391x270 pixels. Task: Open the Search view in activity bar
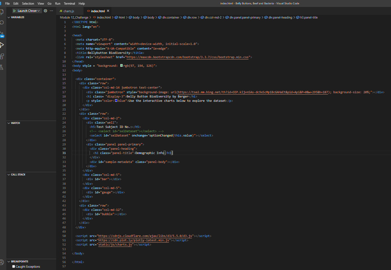pyautogui.click(x=2, y=23)
